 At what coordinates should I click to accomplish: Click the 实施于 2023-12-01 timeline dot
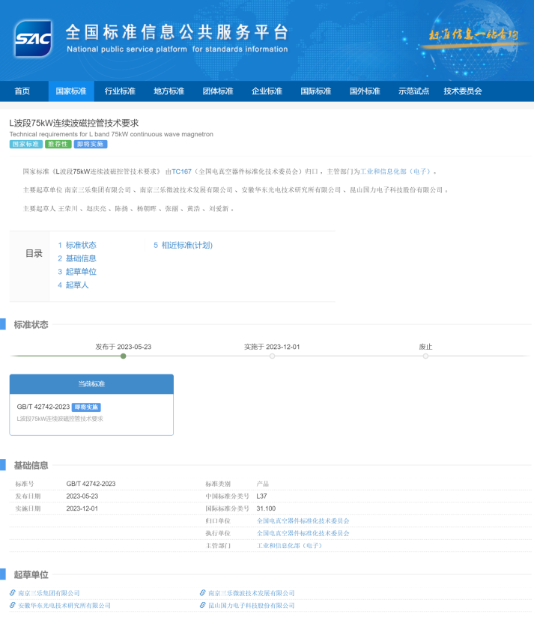(x=272, y=356)
